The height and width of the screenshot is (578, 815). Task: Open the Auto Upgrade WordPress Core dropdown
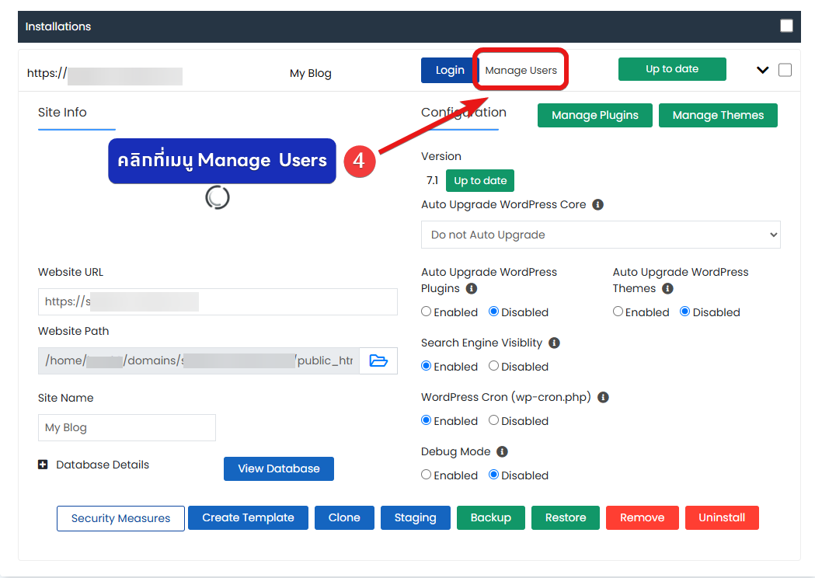[x=601, y=235]
